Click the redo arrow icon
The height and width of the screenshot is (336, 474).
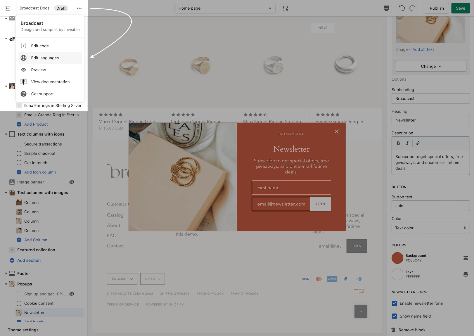412,8
